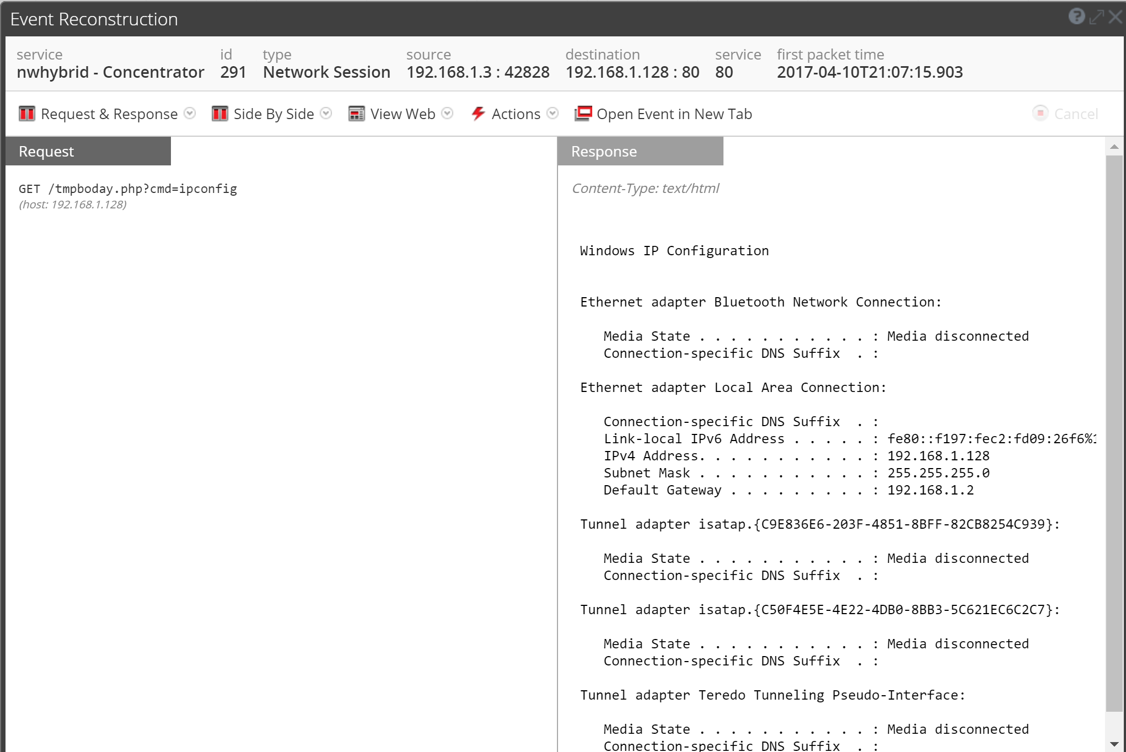This screenshot has width=1126, height=752.
Task: Expand the View Web chevron menu
Action: (x=447, y=113)
